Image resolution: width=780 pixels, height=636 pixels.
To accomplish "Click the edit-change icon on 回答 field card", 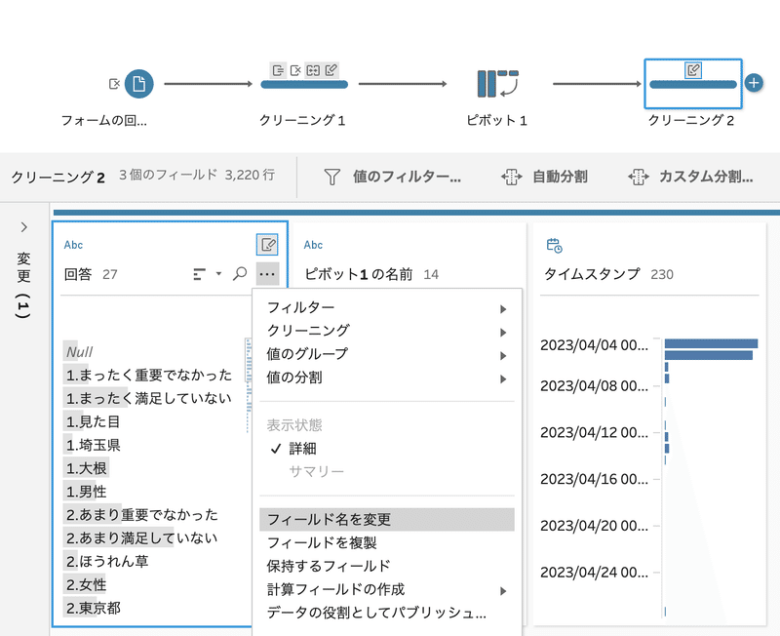I will click(x=267, y=245).
